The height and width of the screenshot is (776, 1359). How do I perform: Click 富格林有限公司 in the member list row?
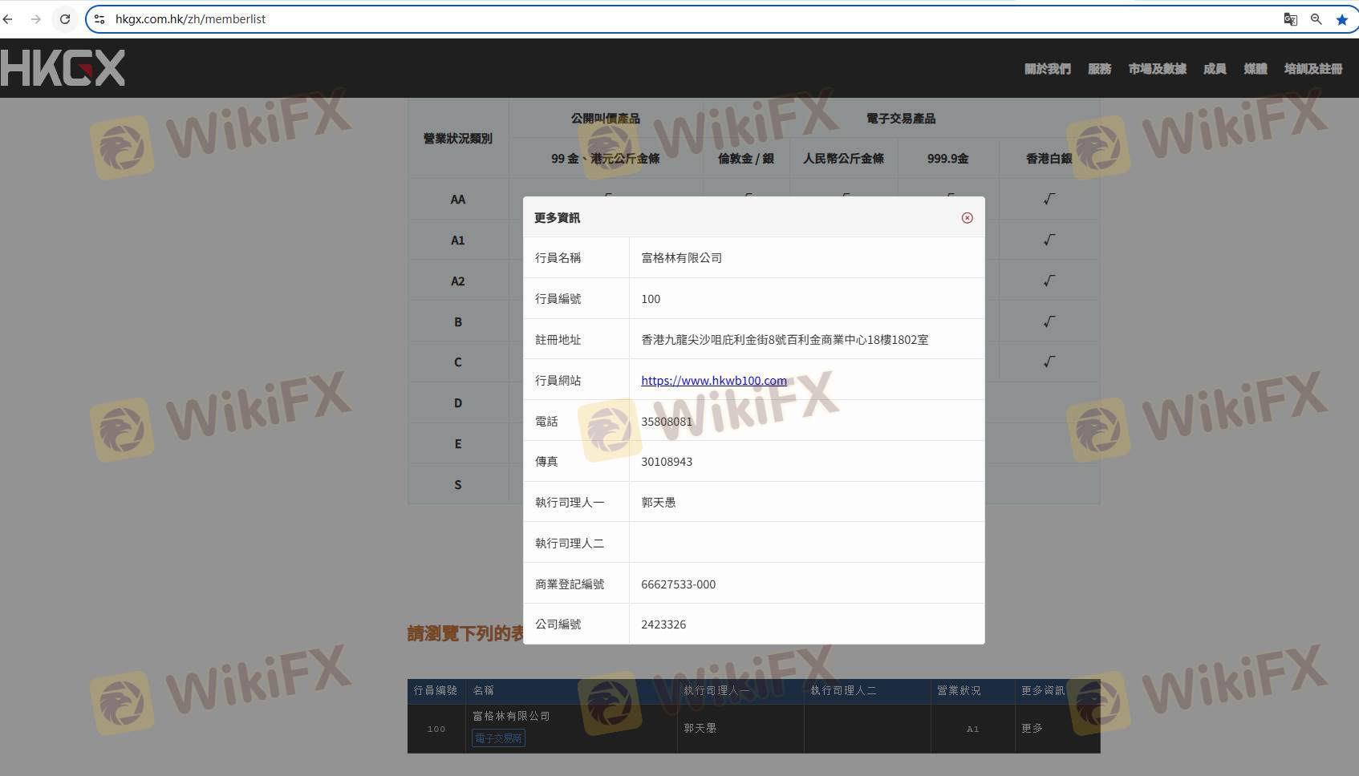point(512,717)
